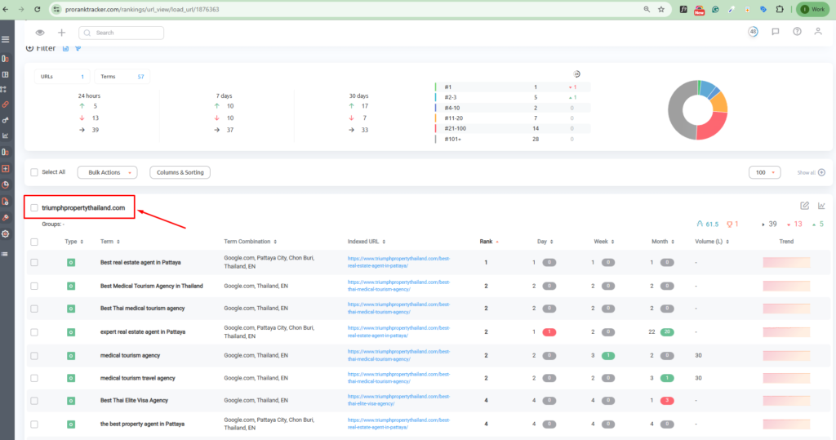Click the edit pencil icon for triumphpropertythailand.com
The image size is (836, 440).
(x=804, y=206)
